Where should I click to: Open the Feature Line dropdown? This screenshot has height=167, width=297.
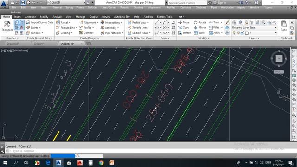click(67, 28)
